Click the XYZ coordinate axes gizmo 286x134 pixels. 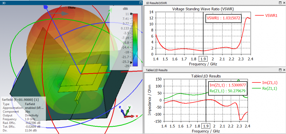[129, 112]
